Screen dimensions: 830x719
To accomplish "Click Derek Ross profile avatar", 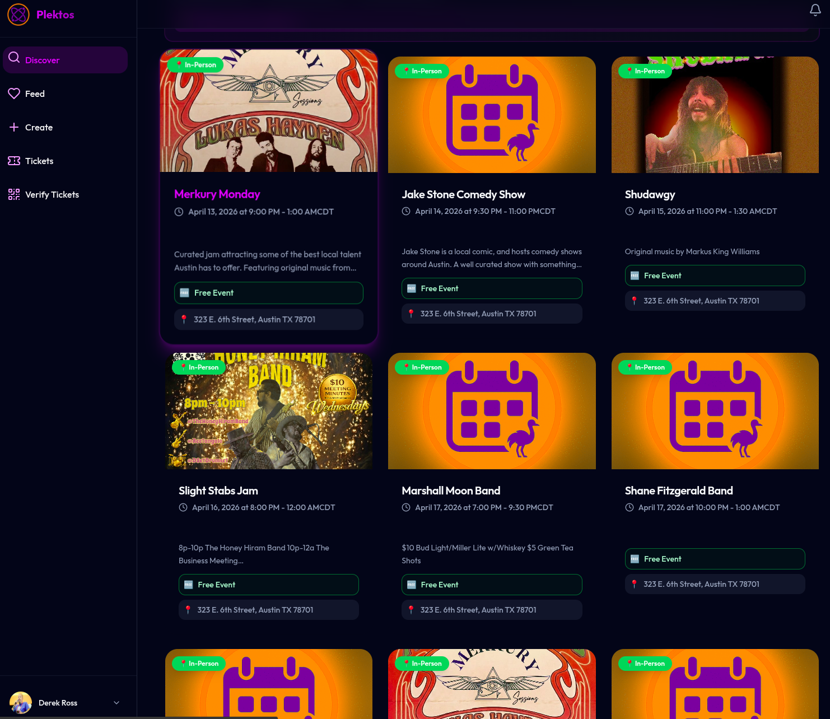I will pos(21,702).
